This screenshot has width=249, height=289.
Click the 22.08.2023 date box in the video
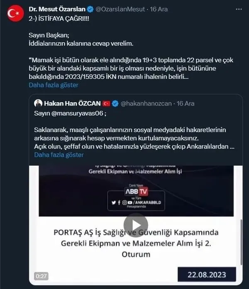[206, 275]
